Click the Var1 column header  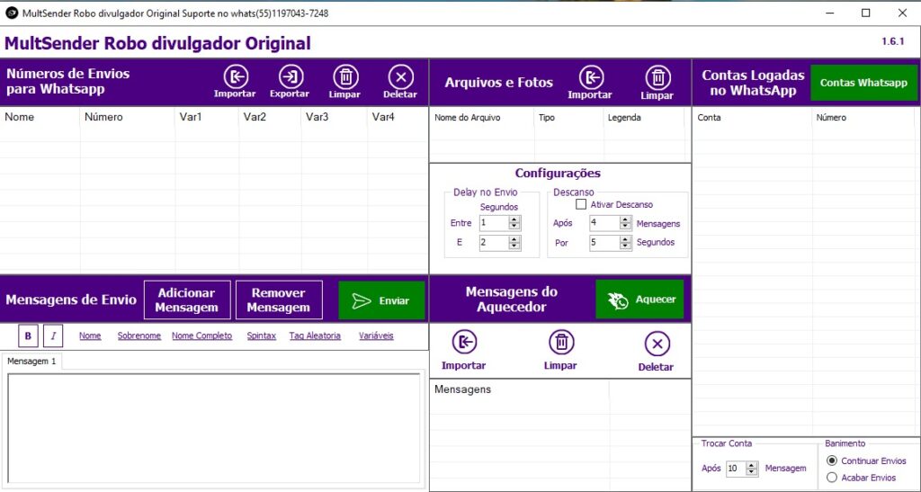(208, 117)
